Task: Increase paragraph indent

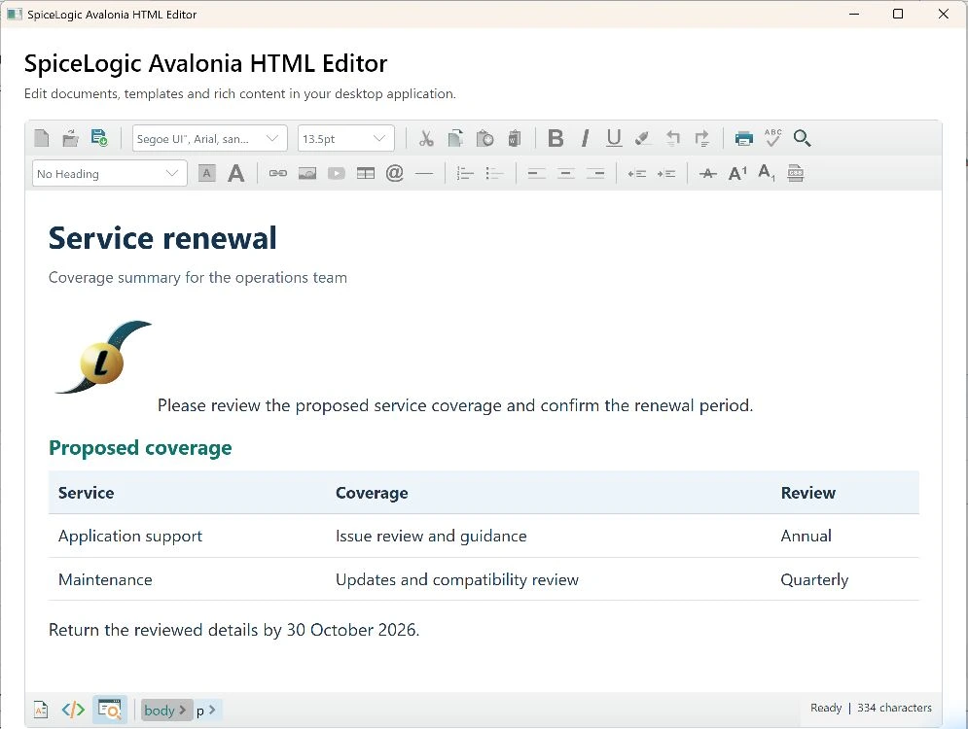Action: coord(666,173)
